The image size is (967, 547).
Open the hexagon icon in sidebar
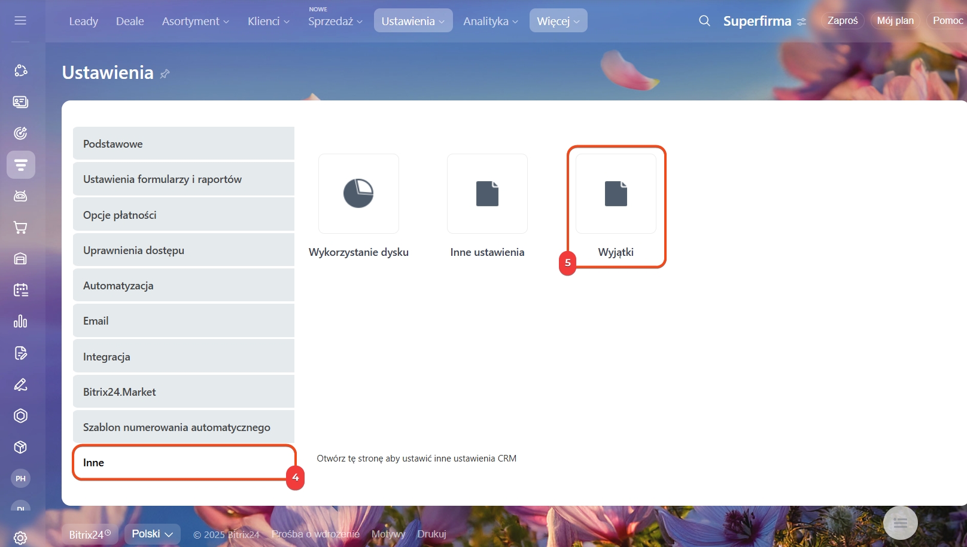[20, 415]
